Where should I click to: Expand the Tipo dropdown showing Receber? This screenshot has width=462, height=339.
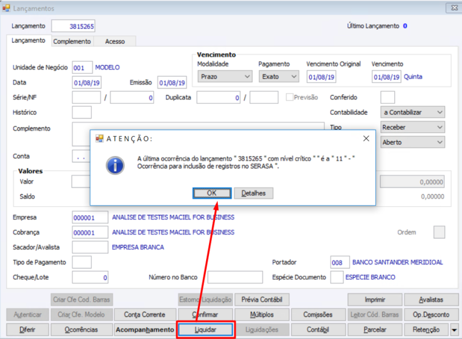tap(412, 127)
